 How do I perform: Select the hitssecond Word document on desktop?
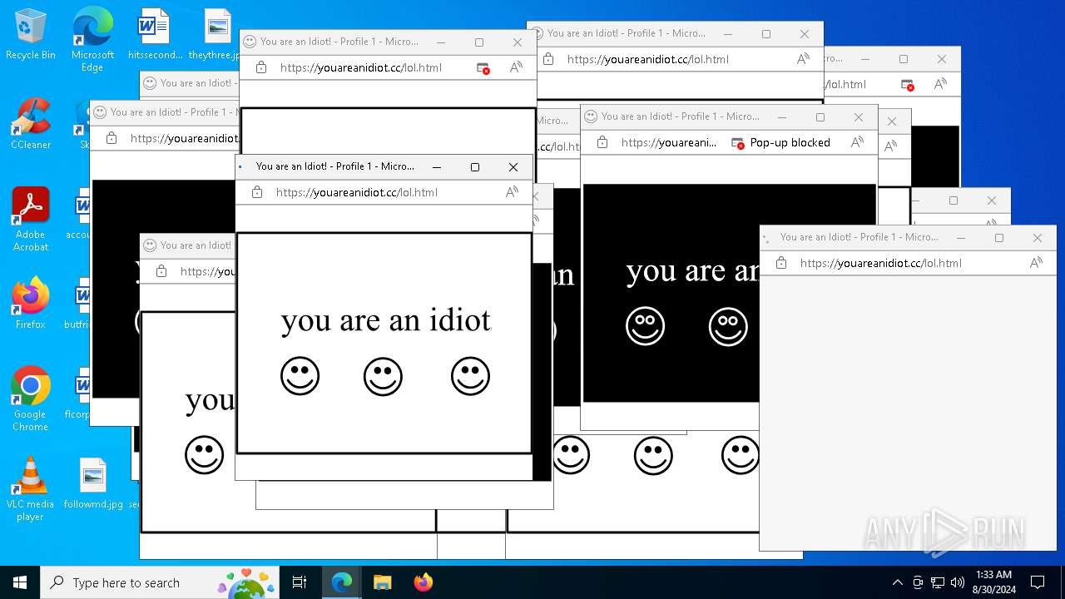(155, 34)
